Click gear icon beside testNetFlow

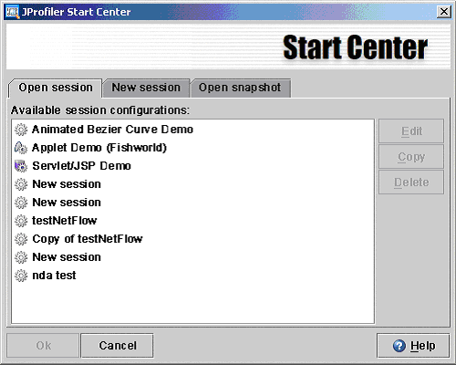point(21,221)
